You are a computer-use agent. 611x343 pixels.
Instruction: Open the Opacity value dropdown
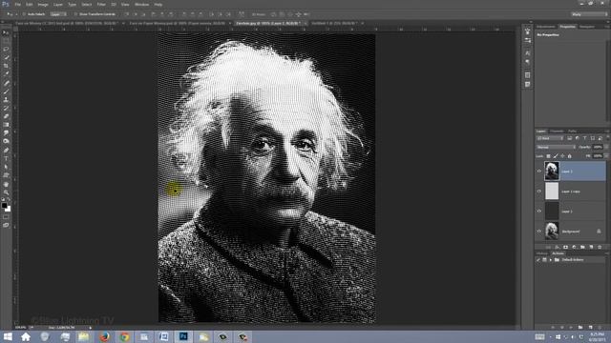coord(606,147)
